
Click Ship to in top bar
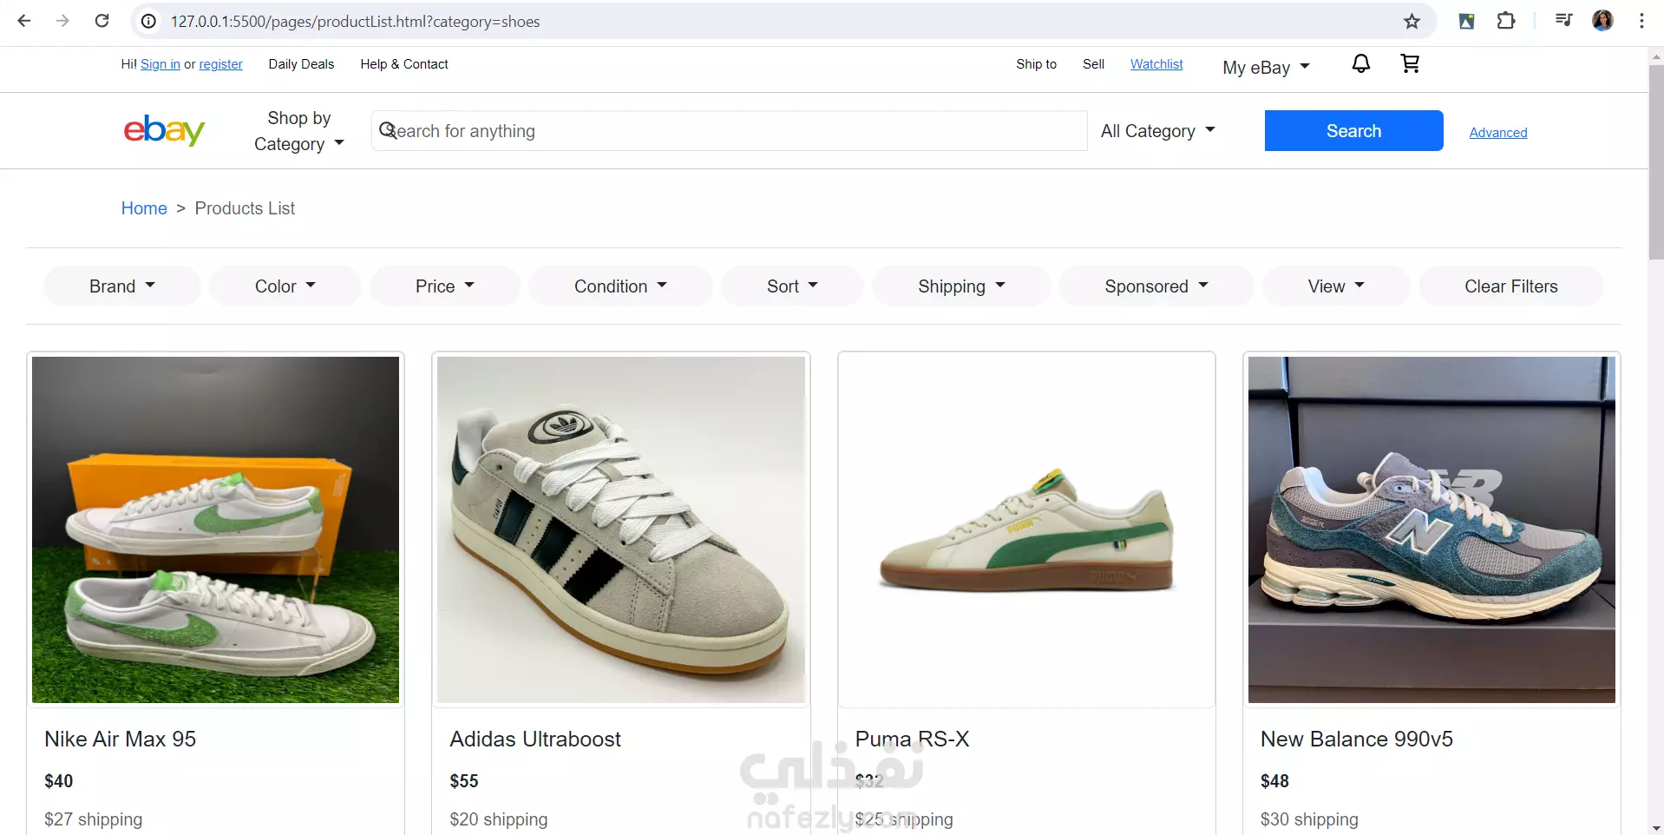click(1036, 64)
